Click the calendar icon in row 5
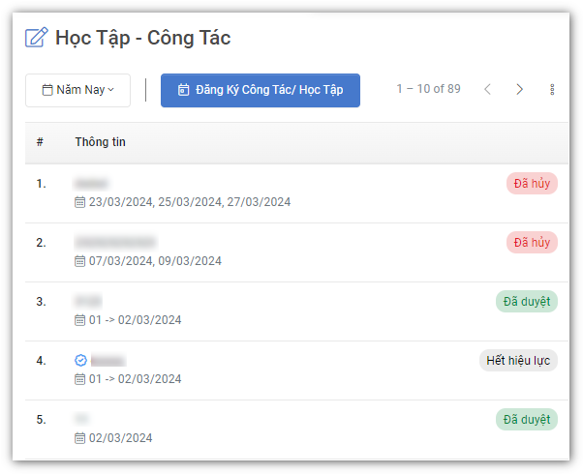The width and height of the screenshot is (583, 474). 80,438
